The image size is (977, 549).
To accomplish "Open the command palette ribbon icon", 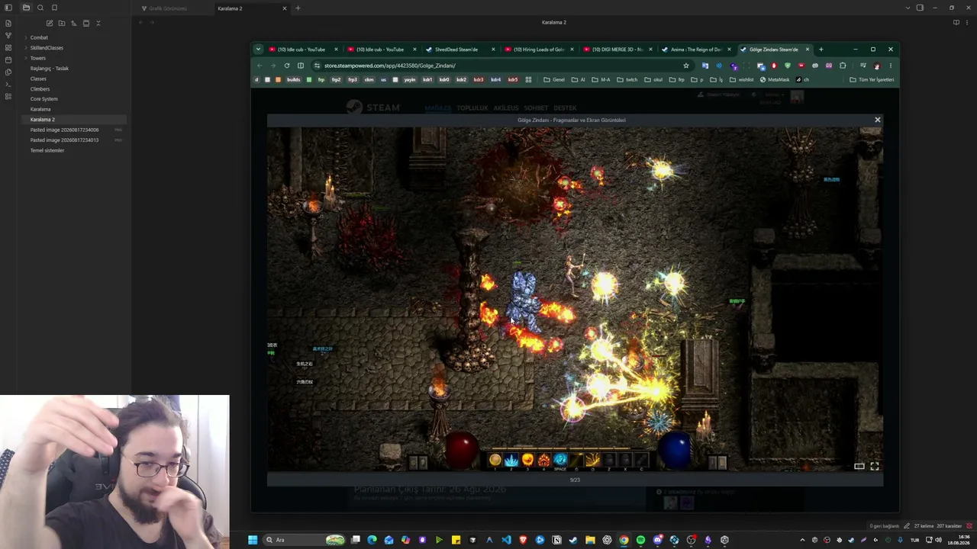I will point(8,84).
